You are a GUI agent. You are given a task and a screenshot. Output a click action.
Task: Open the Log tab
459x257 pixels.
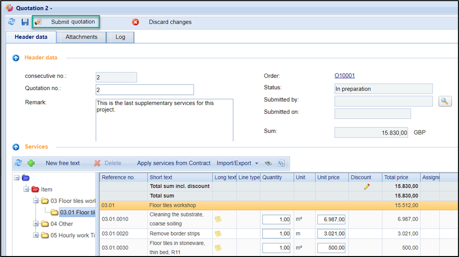[120, 37]
